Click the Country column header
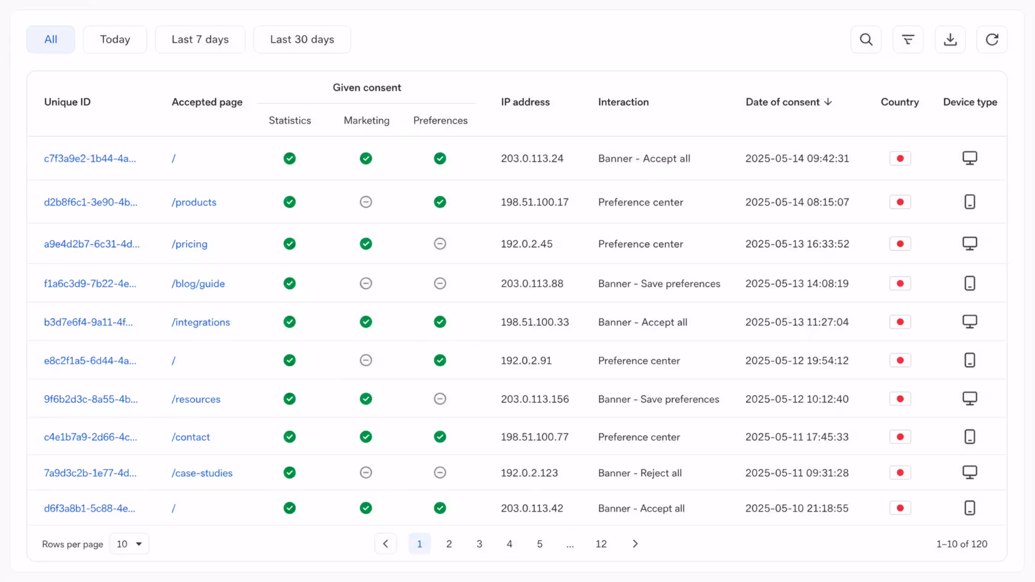The height and width of the screenshot is (582, 1035). click(x=900, y=102)
